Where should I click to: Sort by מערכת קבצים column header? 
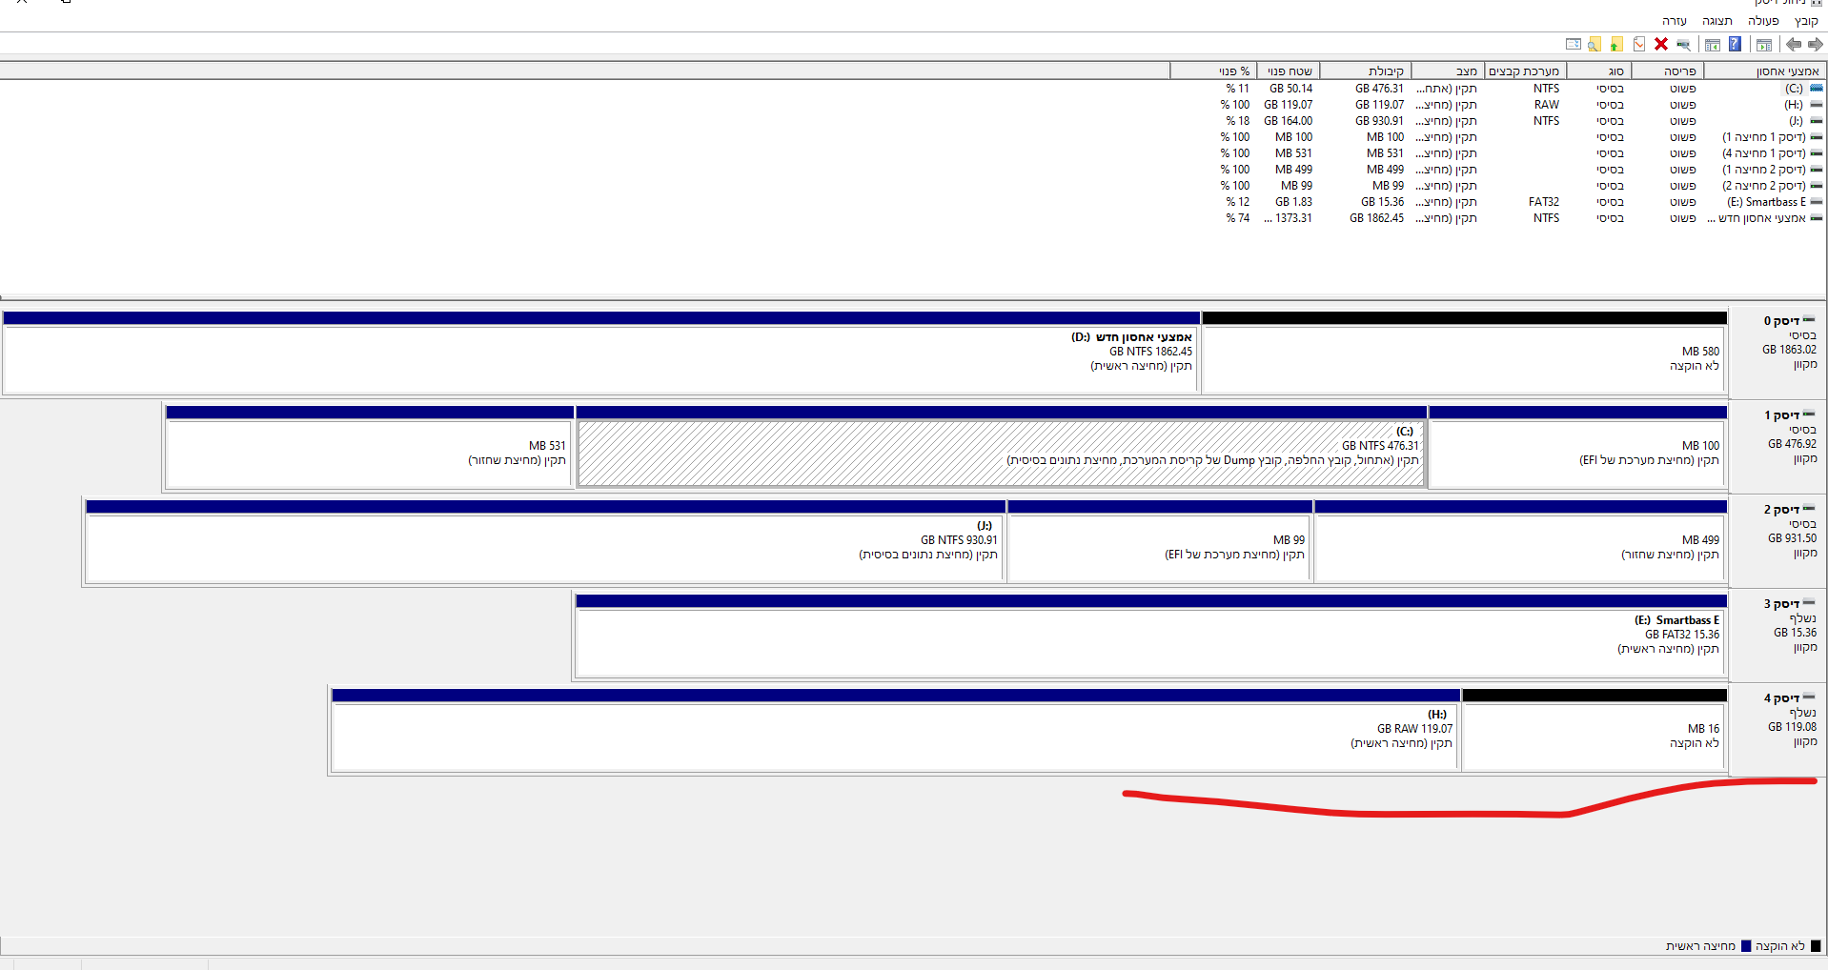[x=1525, y=71]
